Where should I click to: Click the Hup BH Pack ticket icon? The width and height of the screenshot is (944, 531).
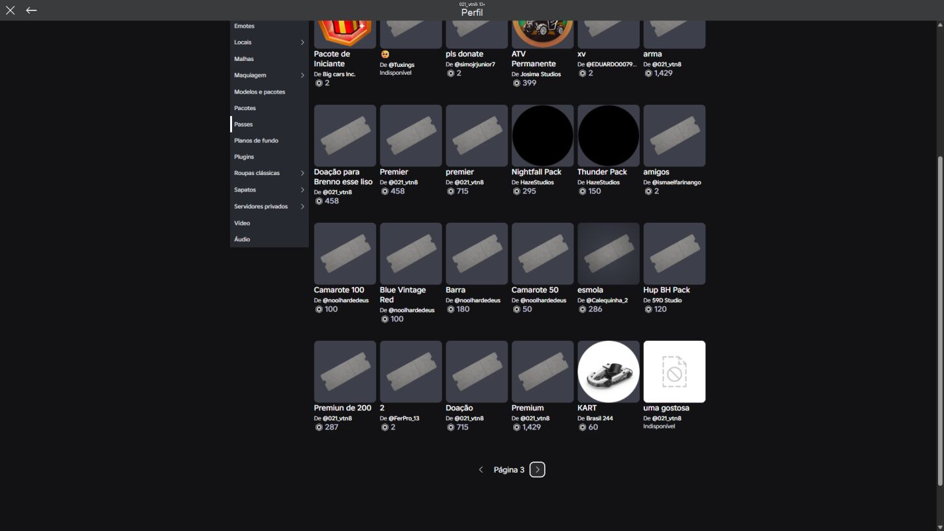tap(675, 254)
